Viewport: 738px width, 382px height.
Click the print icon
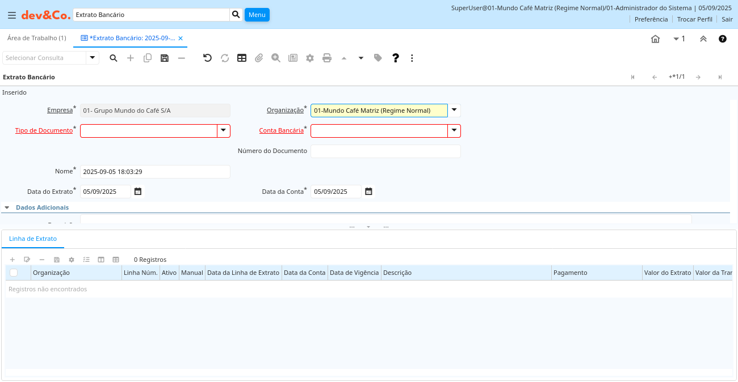pos(327,58)
